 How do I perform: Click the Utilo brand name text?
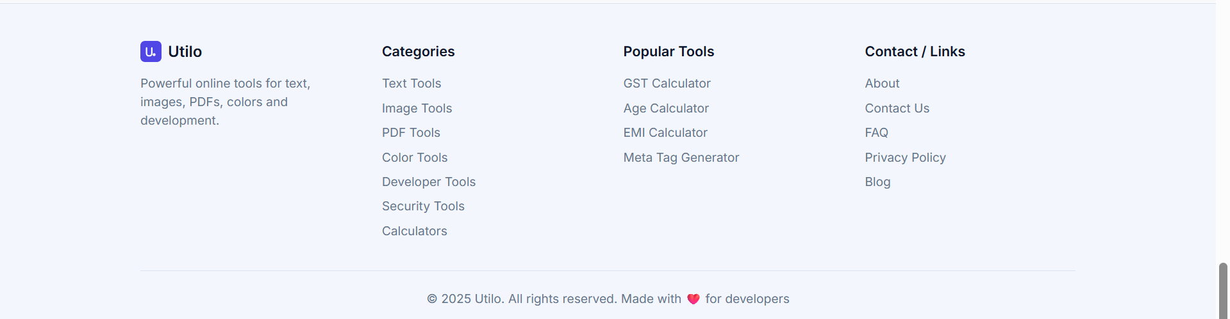(185, 52)
